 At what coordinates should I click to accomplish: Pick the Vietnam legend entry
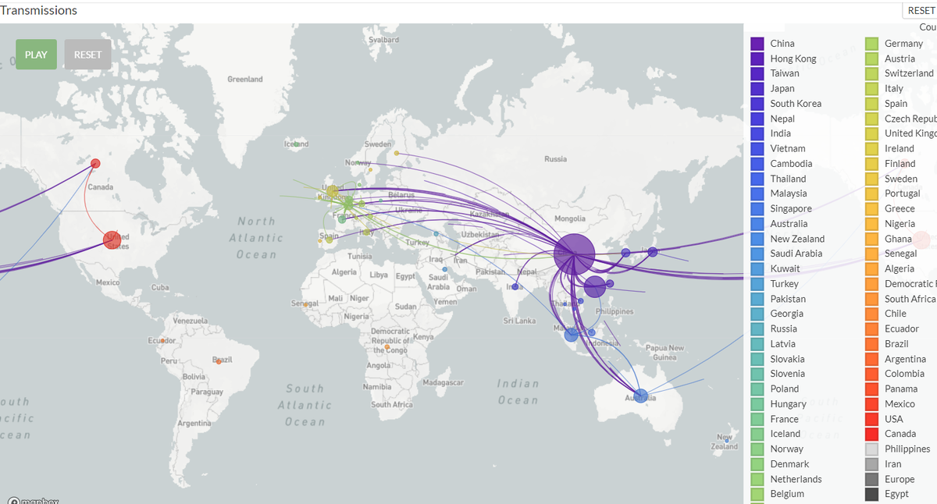(787, 148)
